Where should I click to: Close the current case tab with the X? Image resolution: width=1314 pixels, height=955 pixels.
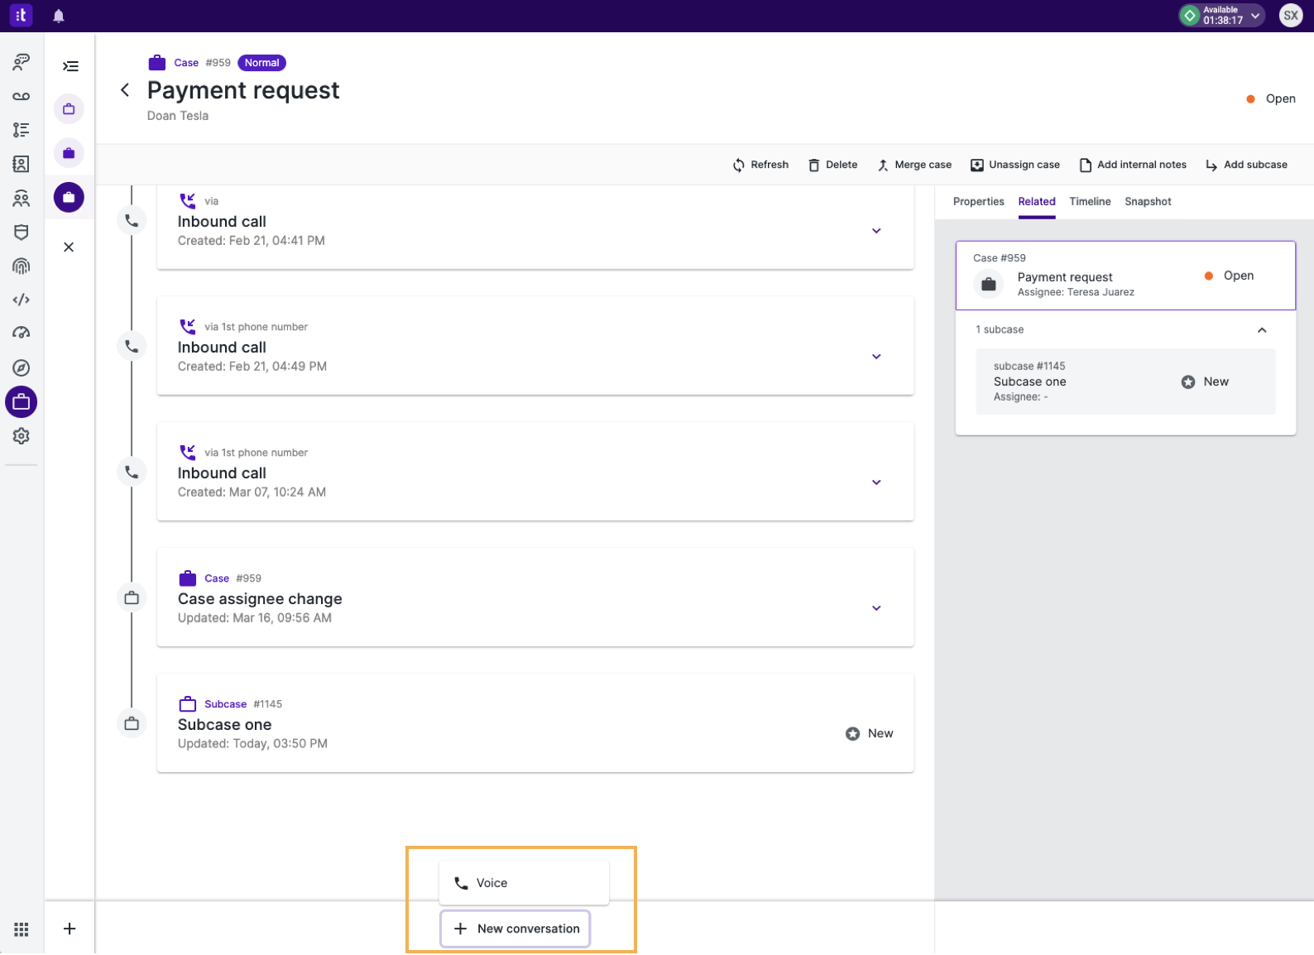pyautogui.click(x=69, y=247)
